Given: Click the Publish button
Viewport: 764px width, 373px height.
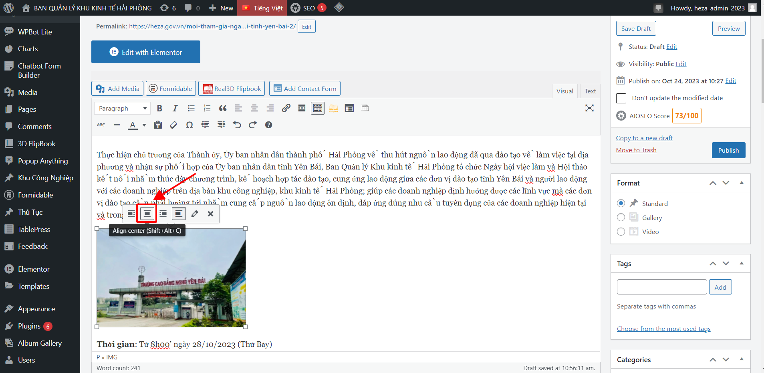Looking at the screenshot, I should (728, 150).
